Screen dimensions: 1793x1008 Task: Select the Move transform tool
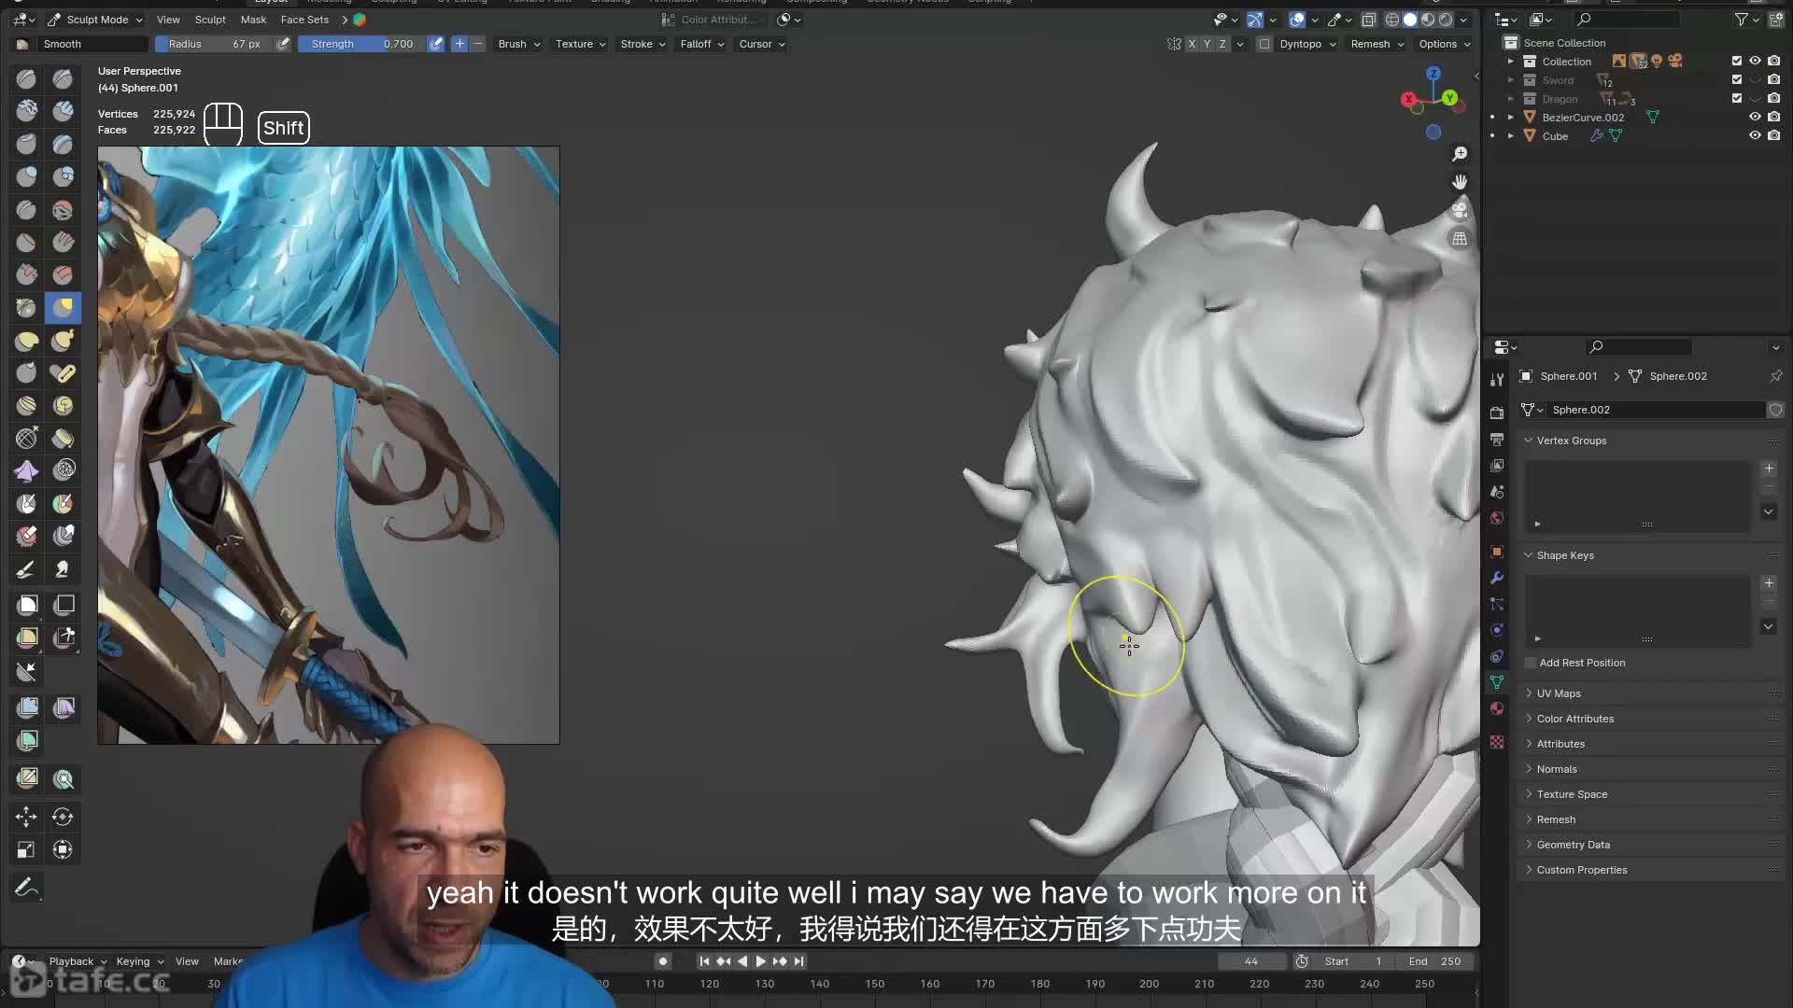click(26, 817)
